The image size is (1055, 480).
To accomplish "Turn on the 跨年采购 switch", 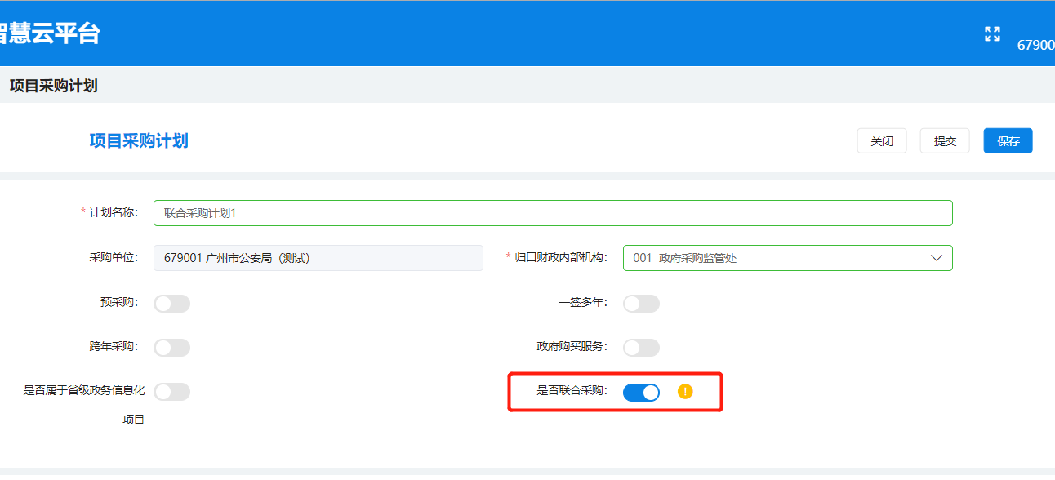I will coord(171,348).
